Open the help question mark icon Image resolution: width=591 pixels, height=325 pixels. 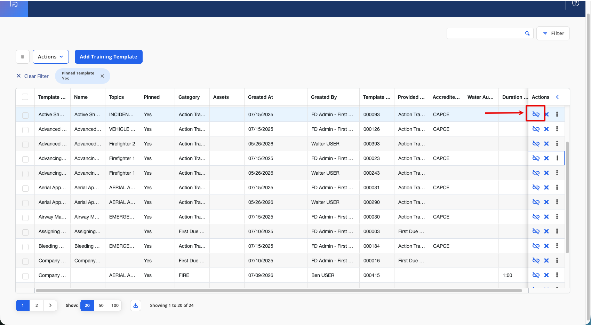(576, 3)
